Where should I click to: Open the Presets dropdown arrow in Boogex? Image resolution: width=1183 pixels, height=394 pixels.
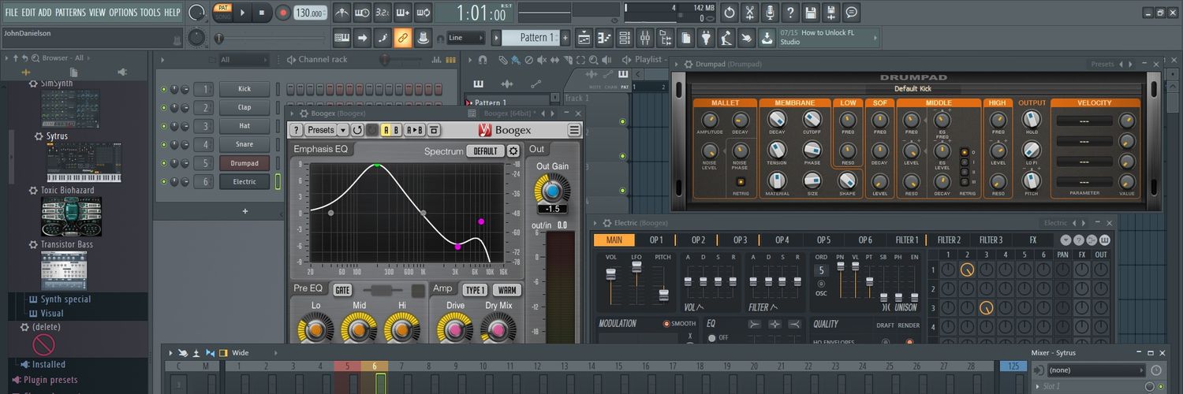point(343,130)
